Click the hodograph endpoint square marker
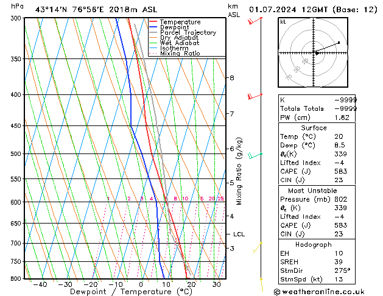This screenshot has width=383, height=296. coord(339,43)
